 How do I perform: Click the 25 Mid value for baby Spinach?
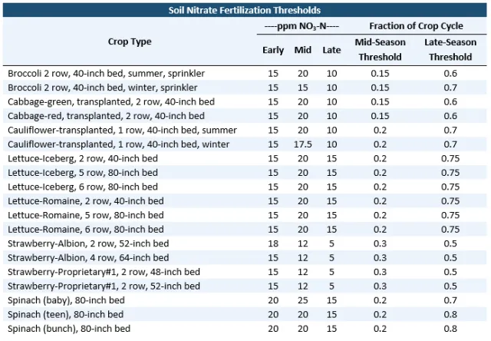[303, 300]
